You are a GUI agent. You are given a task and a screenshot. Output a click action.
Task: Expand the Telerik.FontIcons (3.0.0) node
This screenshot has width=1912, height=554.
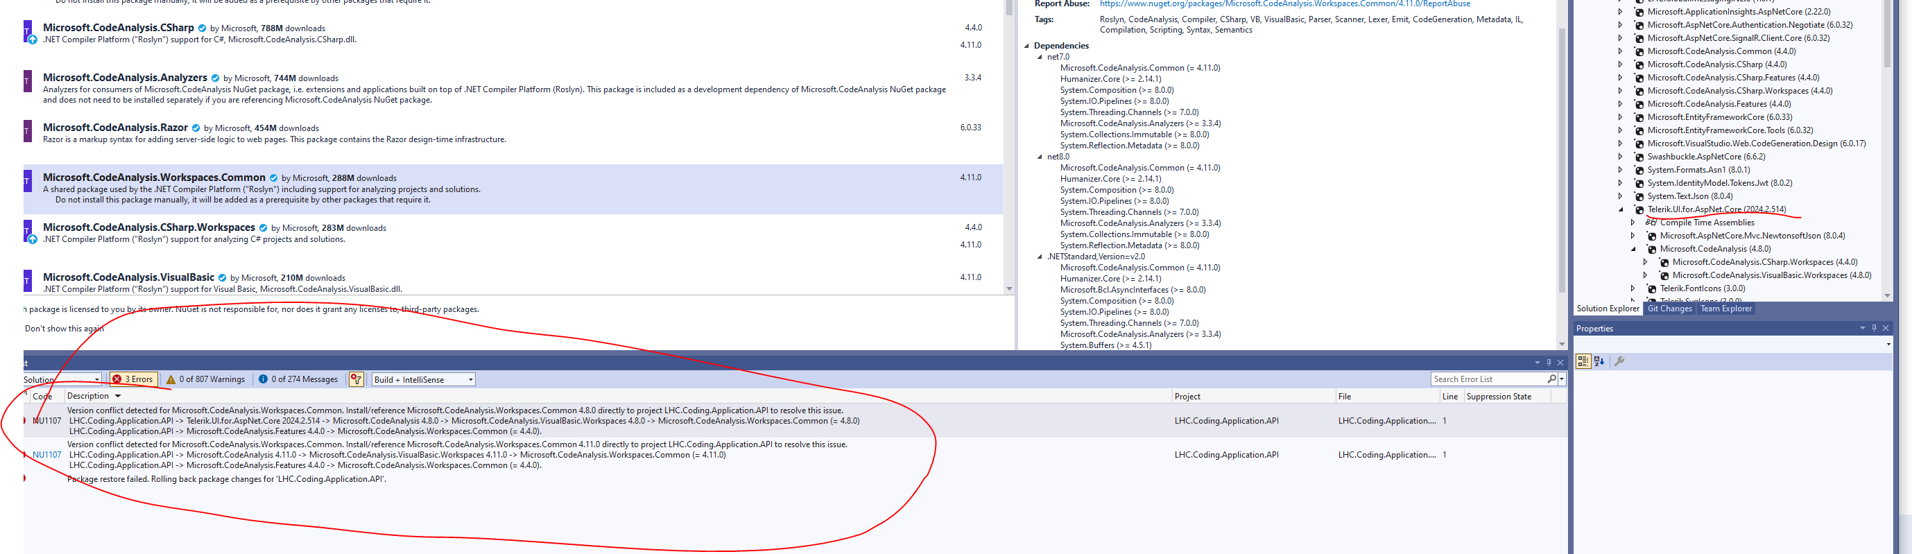tap(1633, 289)
